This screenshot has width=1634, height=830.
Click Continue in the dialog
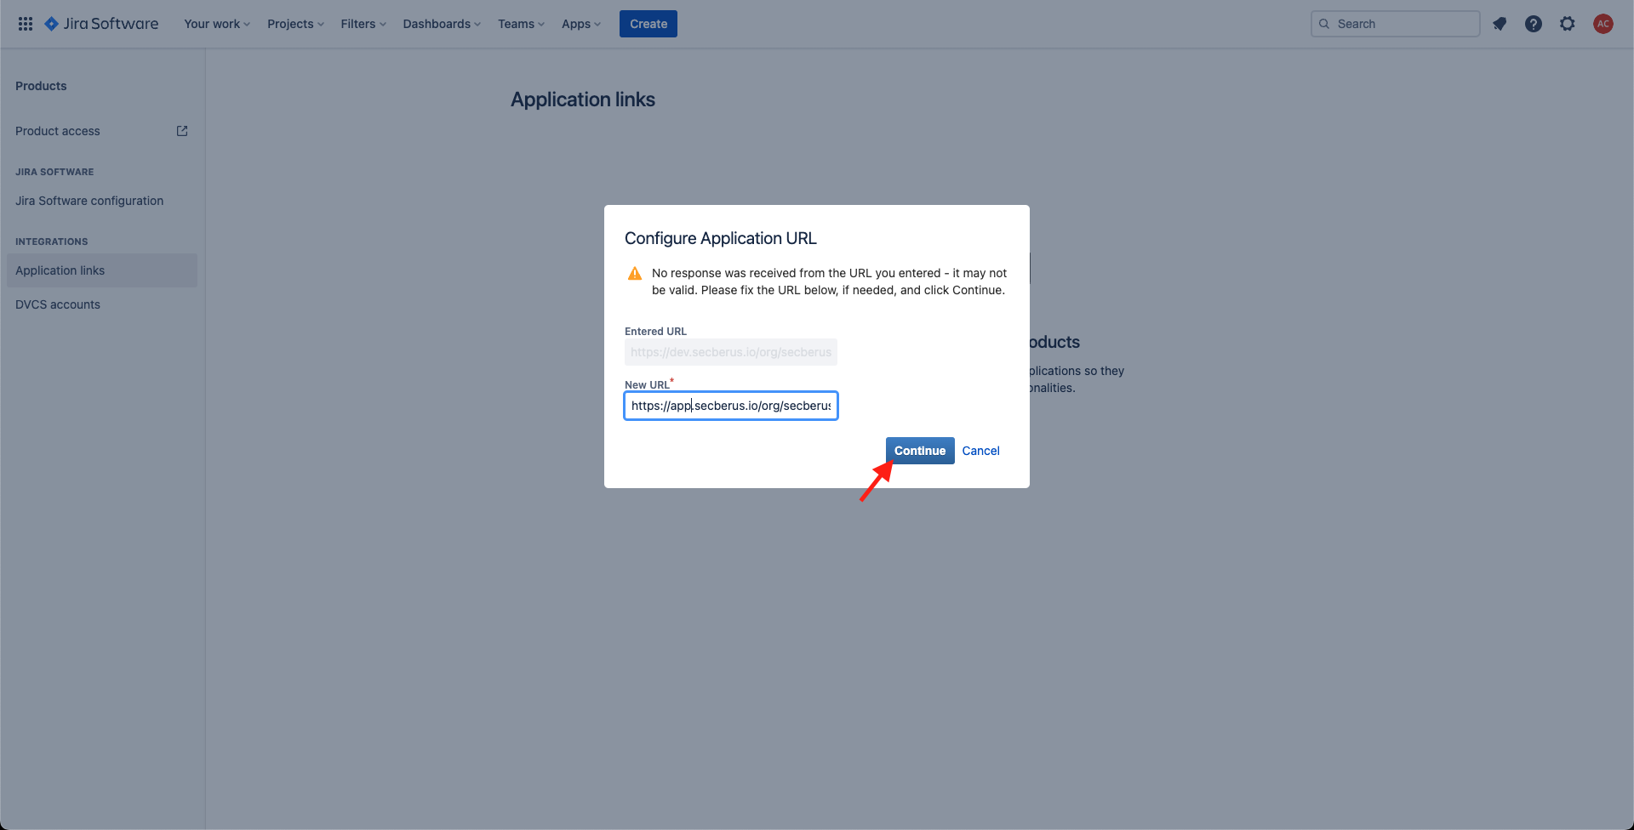920,451
